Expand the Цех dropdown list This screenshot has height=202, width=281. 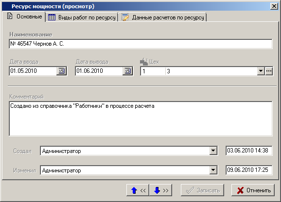pos(261,71)
